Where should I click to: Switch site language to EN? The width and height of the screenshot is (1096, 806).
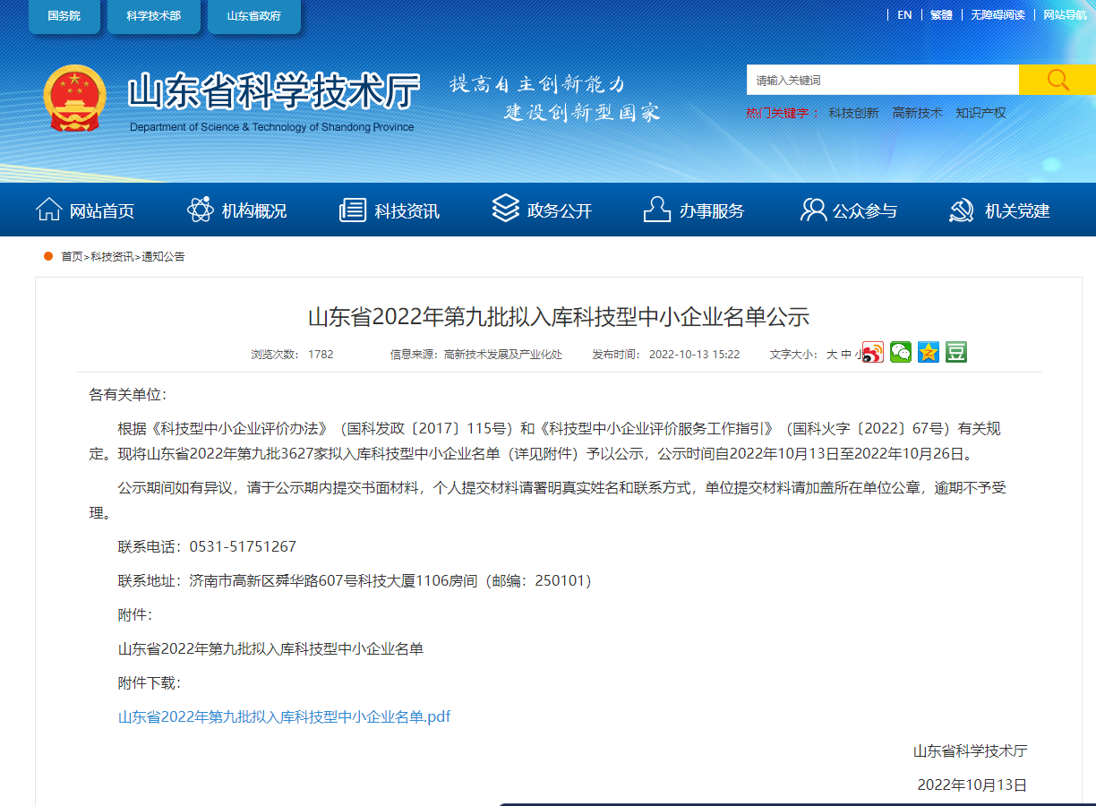[904, 15]
